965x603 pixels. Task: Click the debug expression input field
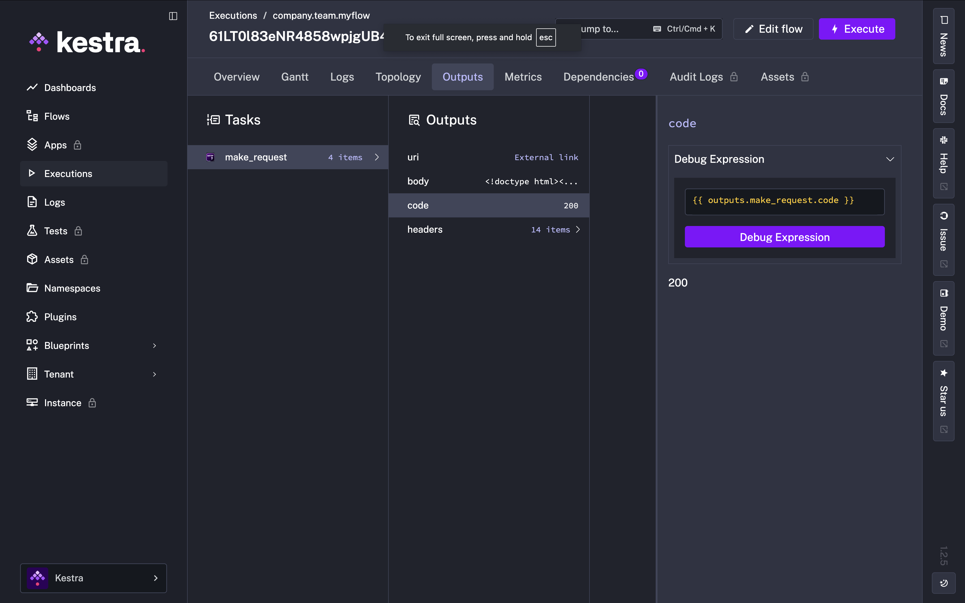point(784,201)
